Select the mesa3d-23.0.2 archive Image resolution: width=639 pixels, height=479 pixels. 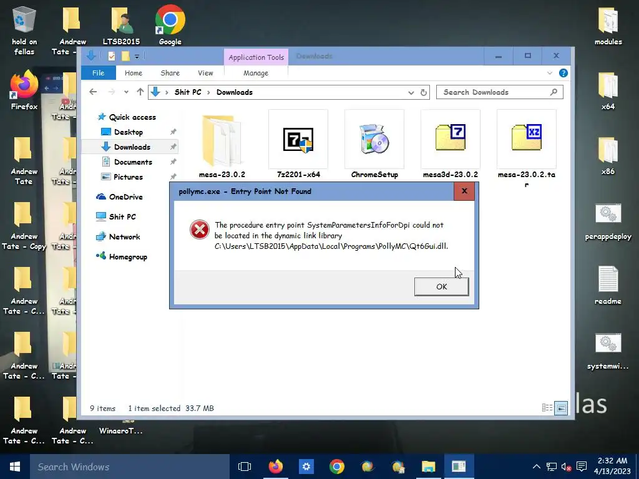click(451, 145)
